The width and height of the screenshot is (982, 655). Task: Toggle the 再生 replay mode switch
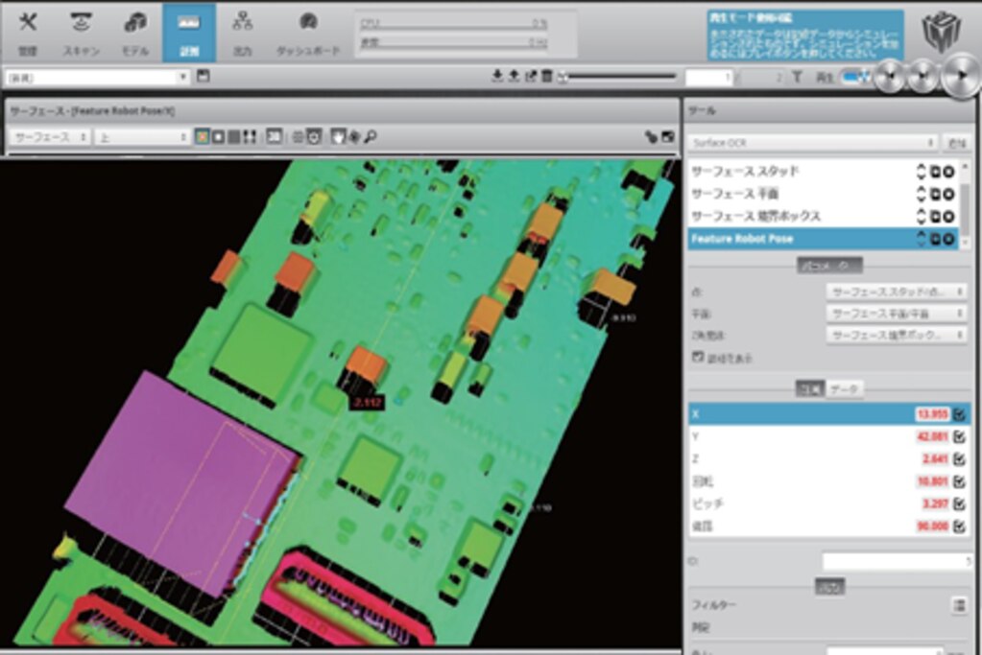[853, 77]
